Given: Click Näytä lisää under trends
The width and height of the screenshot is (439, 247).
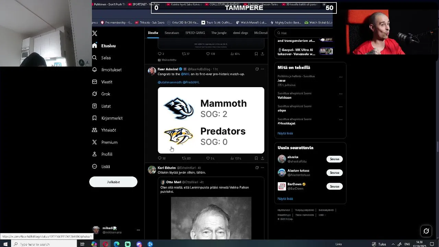Looking at the screenshot, I should coord(285,133).
